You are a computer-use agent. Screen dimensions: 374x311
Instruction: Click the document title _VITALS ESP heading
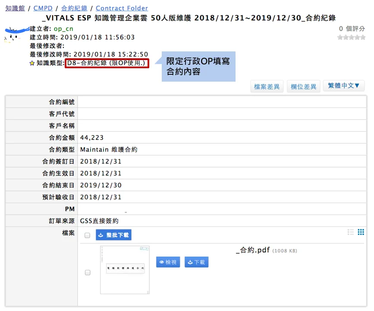tap(189, 18)
